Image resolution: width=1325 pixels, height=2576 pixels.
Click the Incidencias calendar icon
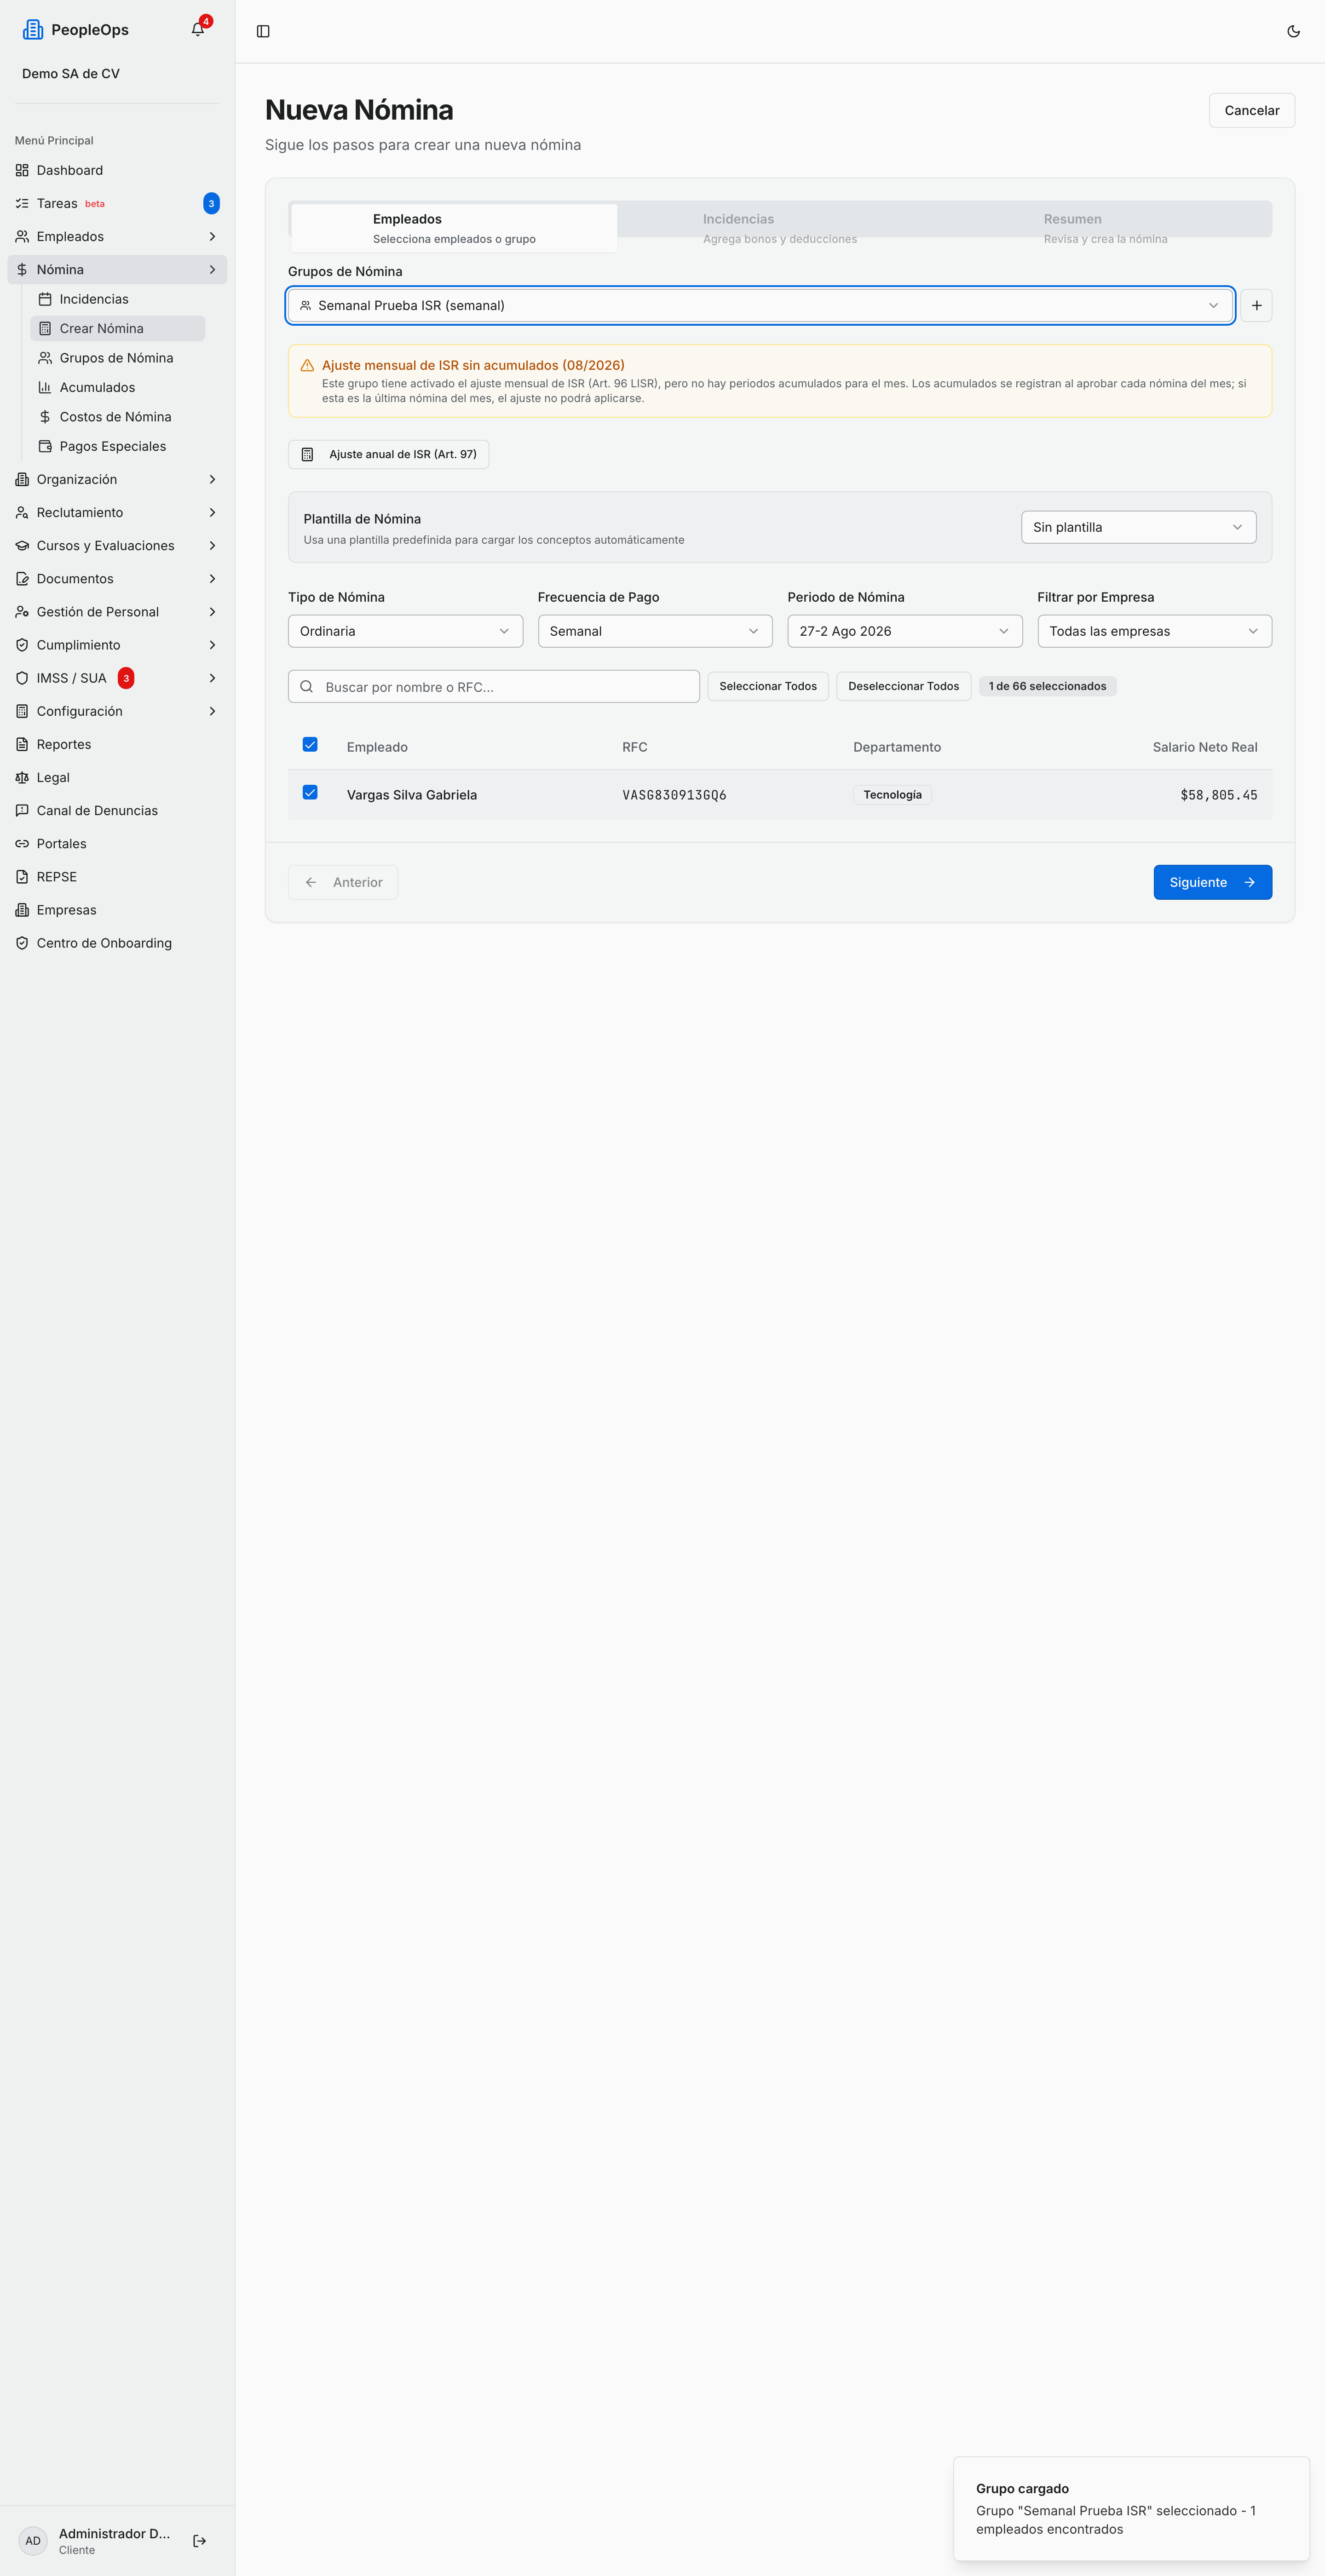coord(45,299)
